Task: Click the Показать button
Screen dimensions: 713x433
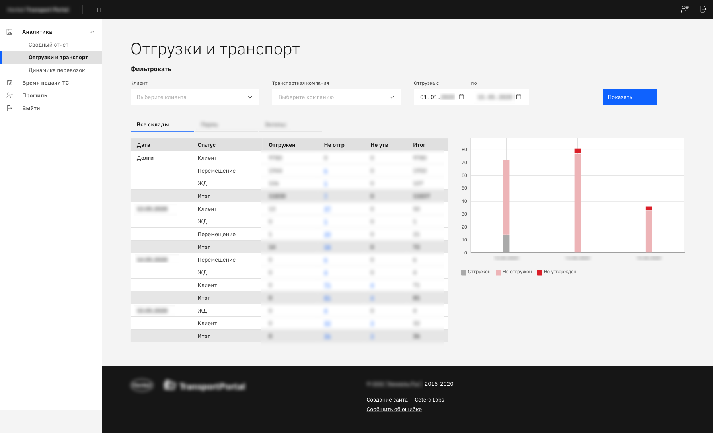Action: coord(629,97)
